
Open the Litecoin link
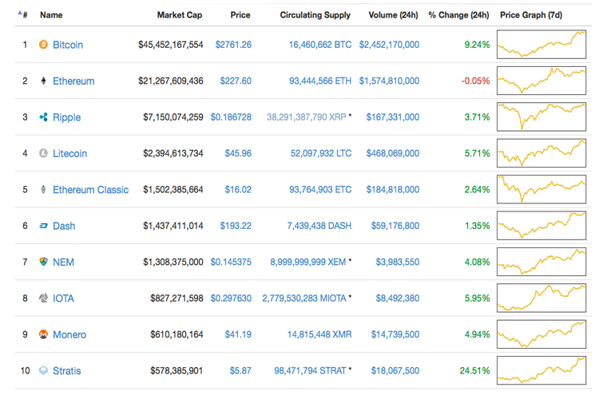tap(69, 153)
